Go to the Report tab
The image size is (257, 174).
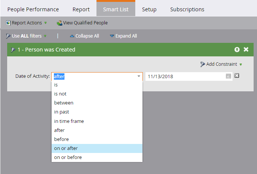pyautogui.click(x=81, y=9)
